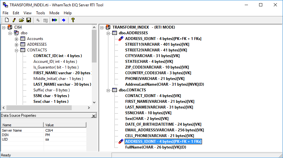Select Suffix( char - 8 bytes ) column

click(51, 90)
